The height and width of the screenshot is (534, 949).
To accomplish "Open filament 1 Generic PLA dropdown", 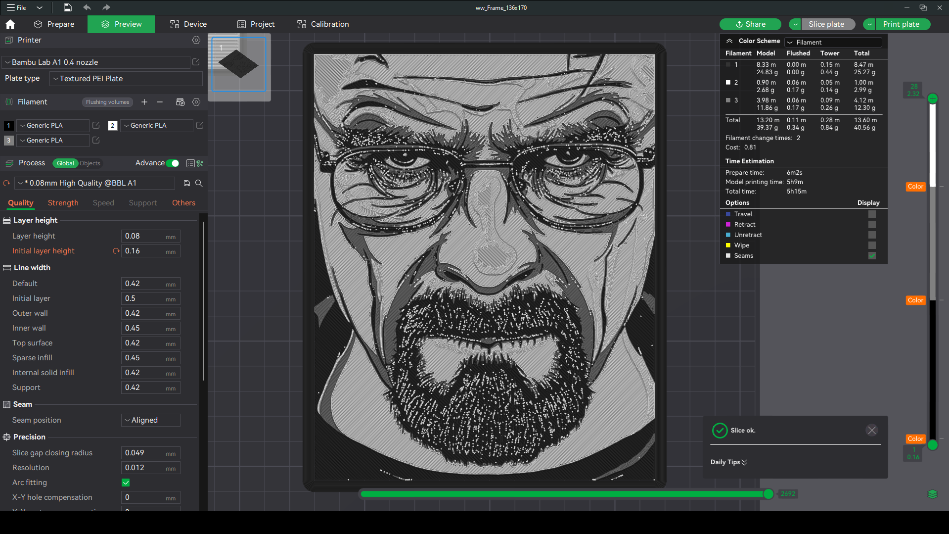I will [x=53, y=126].
